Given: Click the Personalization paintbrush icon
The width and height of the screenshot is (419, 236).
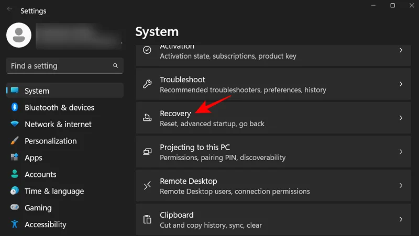Looking at the screenshot, I should 15,140.
